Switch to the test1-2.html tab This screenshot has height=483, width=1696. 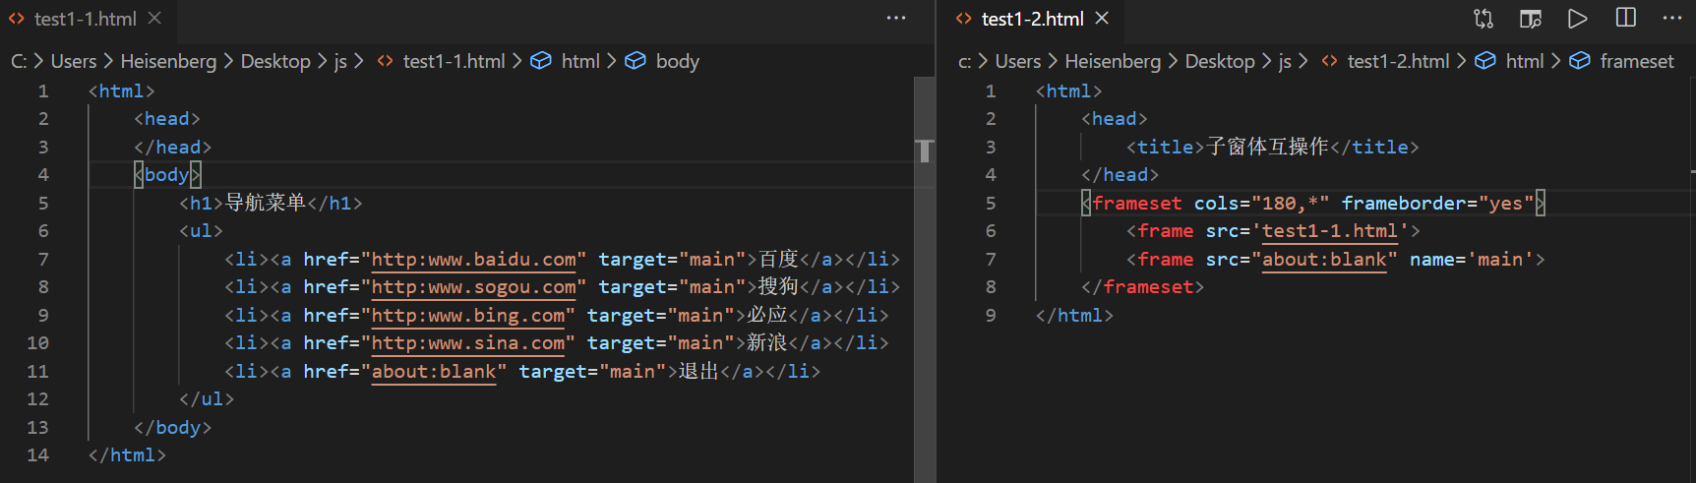[1031, 19]
